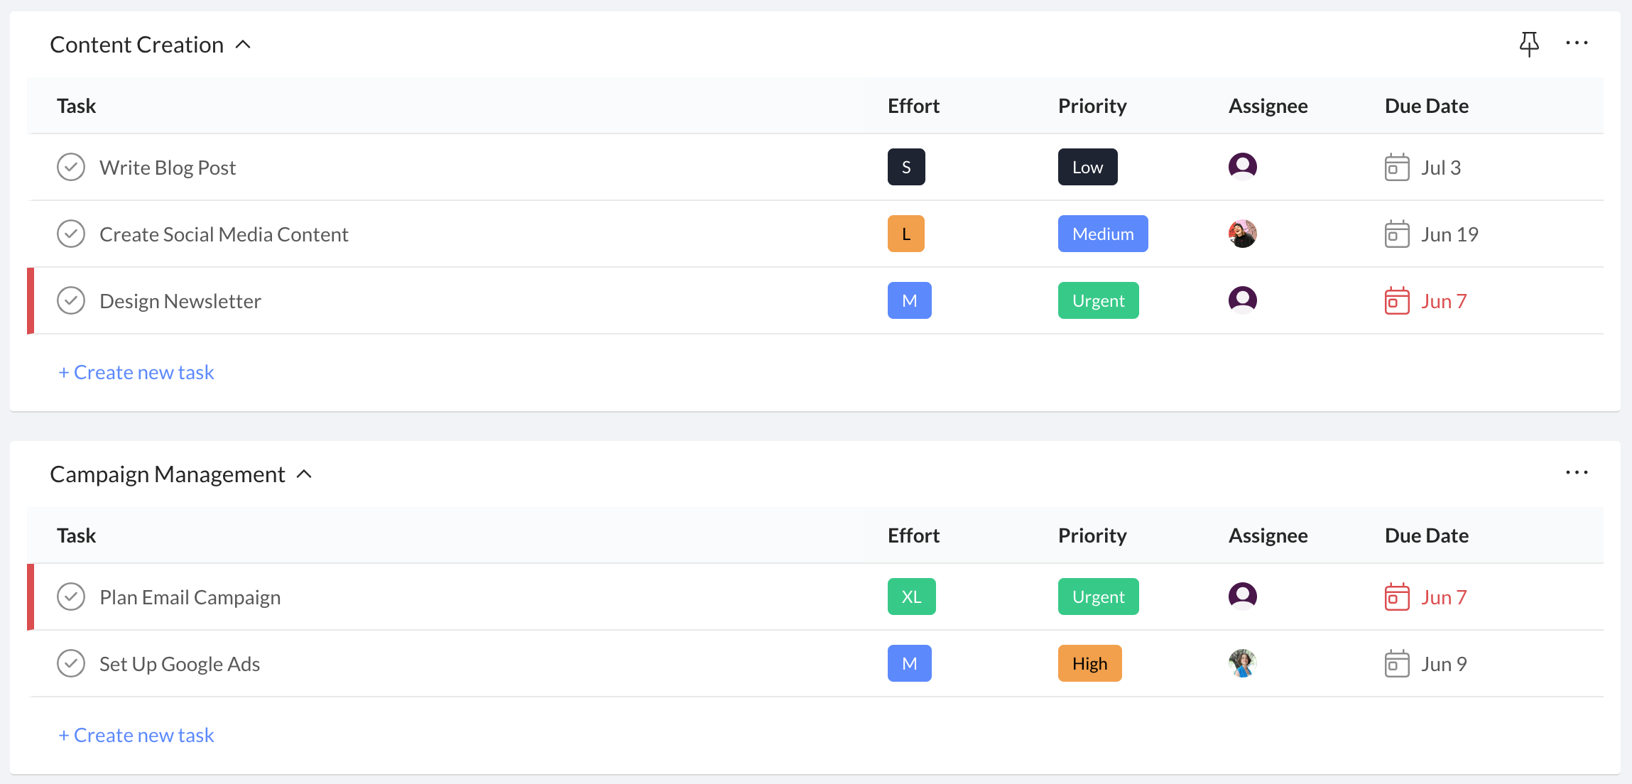Open the ellipsis menu for Content Creation
The height and width of the screenshot is (784, 1632).
pyautogui.click(x=1577, y=43)
